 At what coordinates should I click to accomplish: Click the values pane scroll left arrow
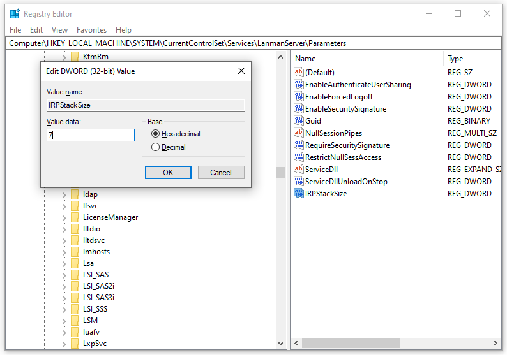[x=296, y=343]
